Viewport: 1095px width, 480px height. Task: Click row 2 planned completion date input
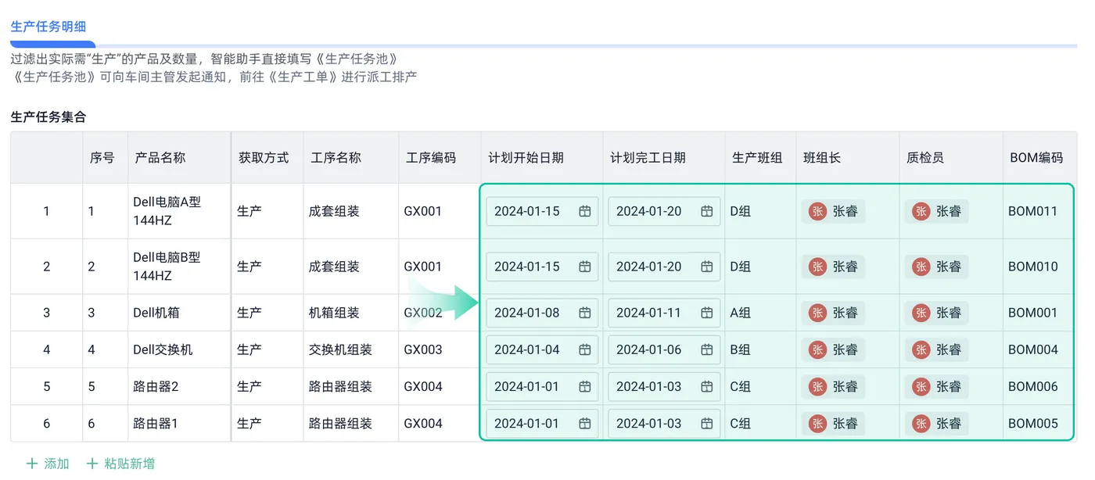tap(654, 267)
